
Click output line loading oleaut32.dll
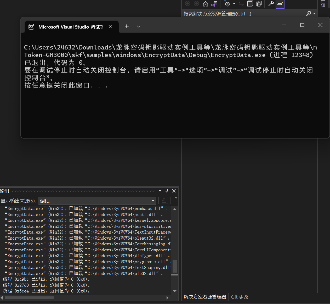87,238
